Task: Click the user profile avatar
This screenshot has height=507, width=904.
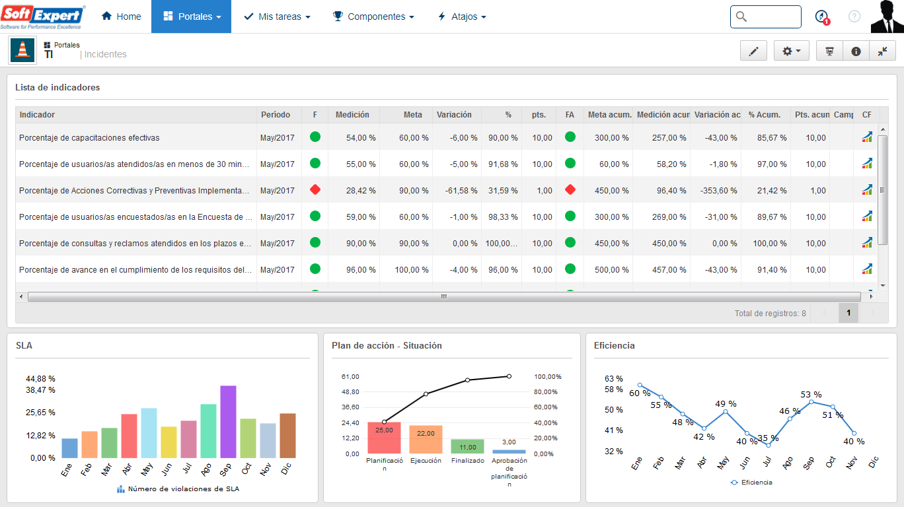Action: point(887,17)
